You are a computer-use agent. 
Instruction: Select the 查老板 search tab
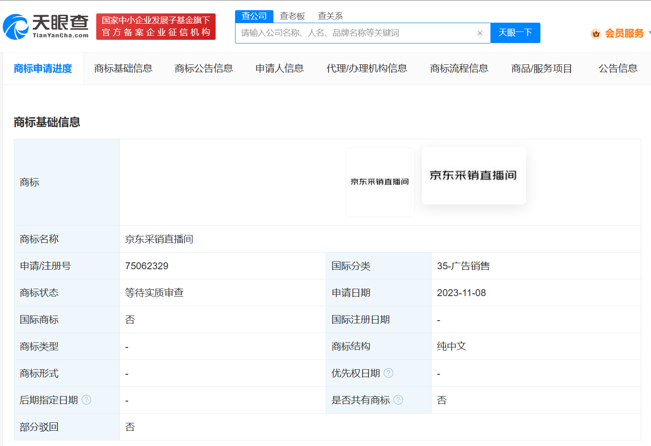coord(292,16)
